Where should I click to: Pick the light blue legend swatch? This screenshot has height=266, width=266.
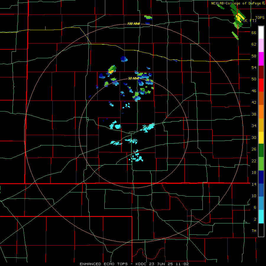tap(261, 203)
